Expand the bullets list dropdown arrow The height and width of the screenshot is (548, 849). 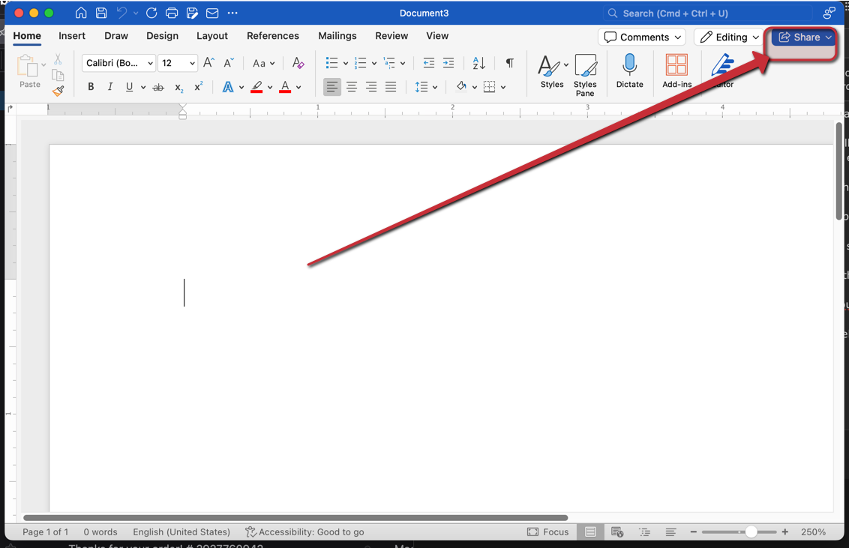tap(346, 63)
